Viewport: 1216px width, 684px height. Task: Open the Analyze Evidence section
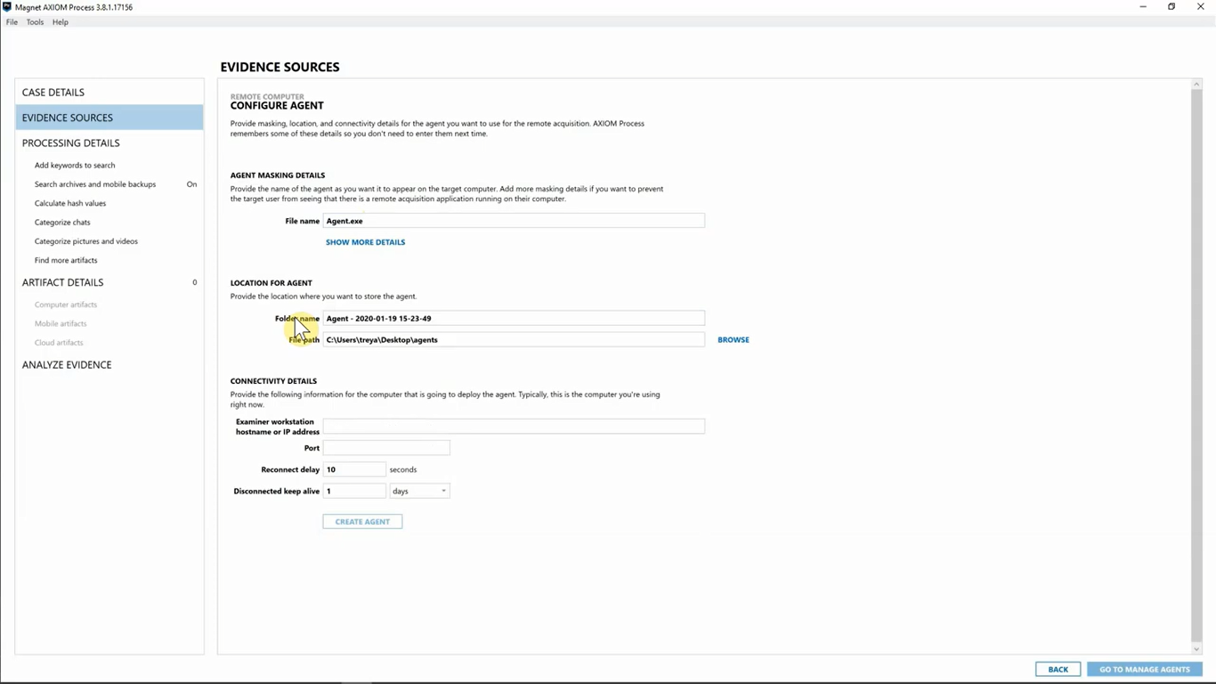coord(66,364)
